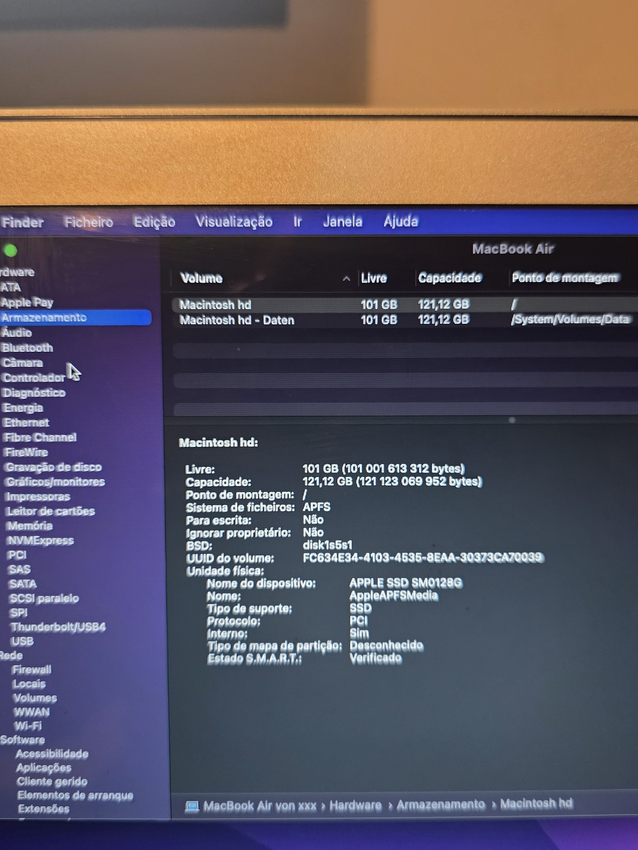The height and width of the screenshot is (850, 638).
Task: Open the Visualização menu
Action: click(x=233, y=221)
